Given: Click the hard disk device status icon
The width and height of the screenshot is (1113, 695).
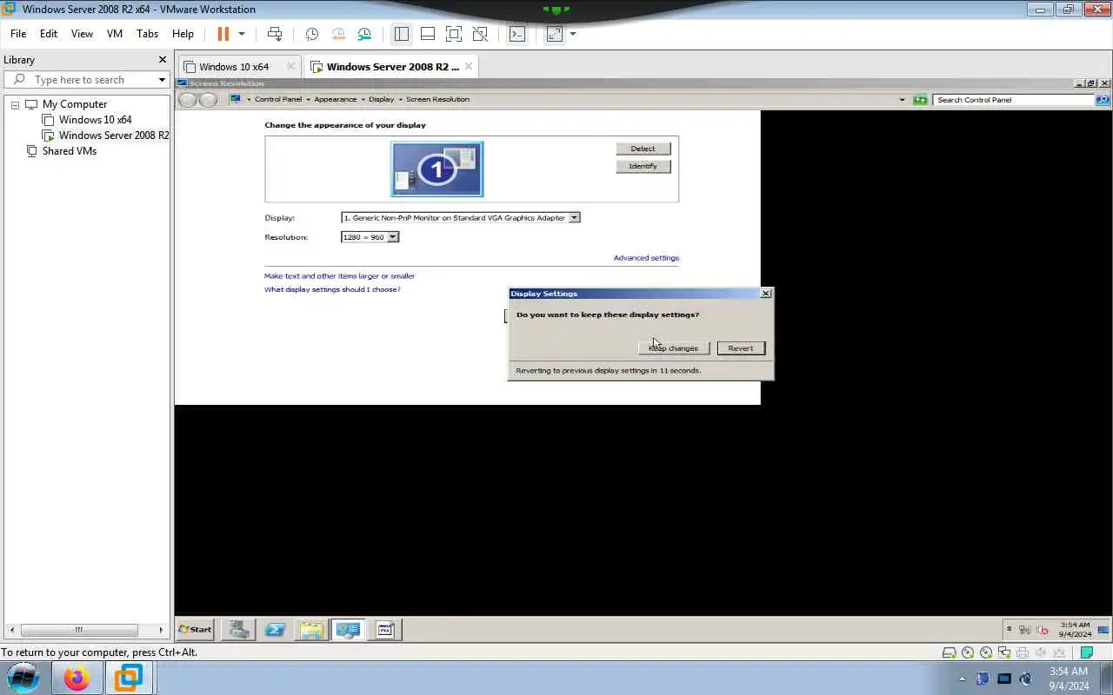Looking at the screenshot, I should (950, 652).
